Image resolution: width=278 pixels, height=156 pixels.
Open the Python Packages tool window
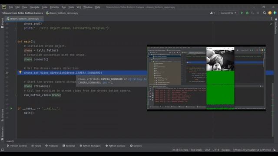coord(90,146)
